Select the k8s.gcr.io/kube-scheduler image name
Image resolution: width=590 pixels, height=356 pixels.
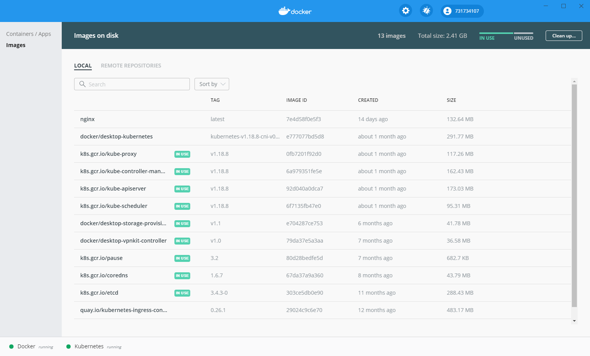(114, 206)
